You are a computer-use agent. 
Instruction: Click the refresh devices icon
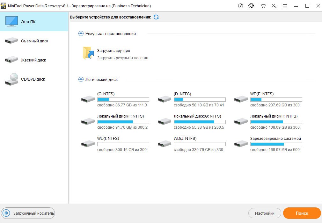(156, 17)
